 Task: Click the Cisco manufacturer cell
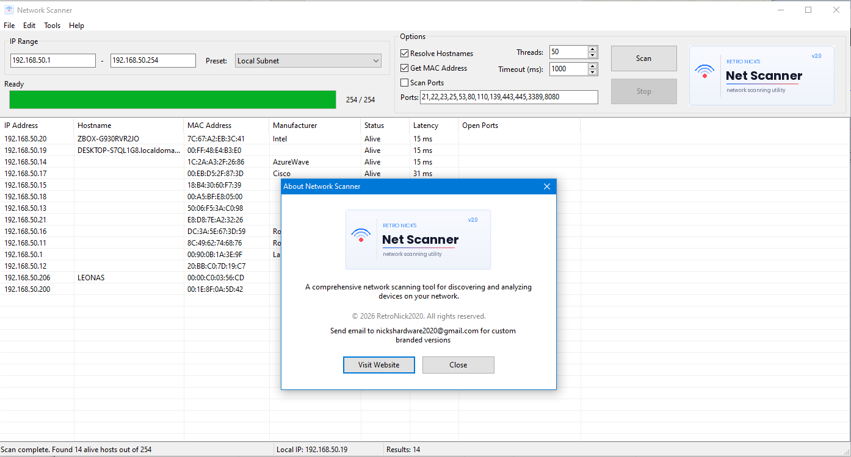pos(282,174)
